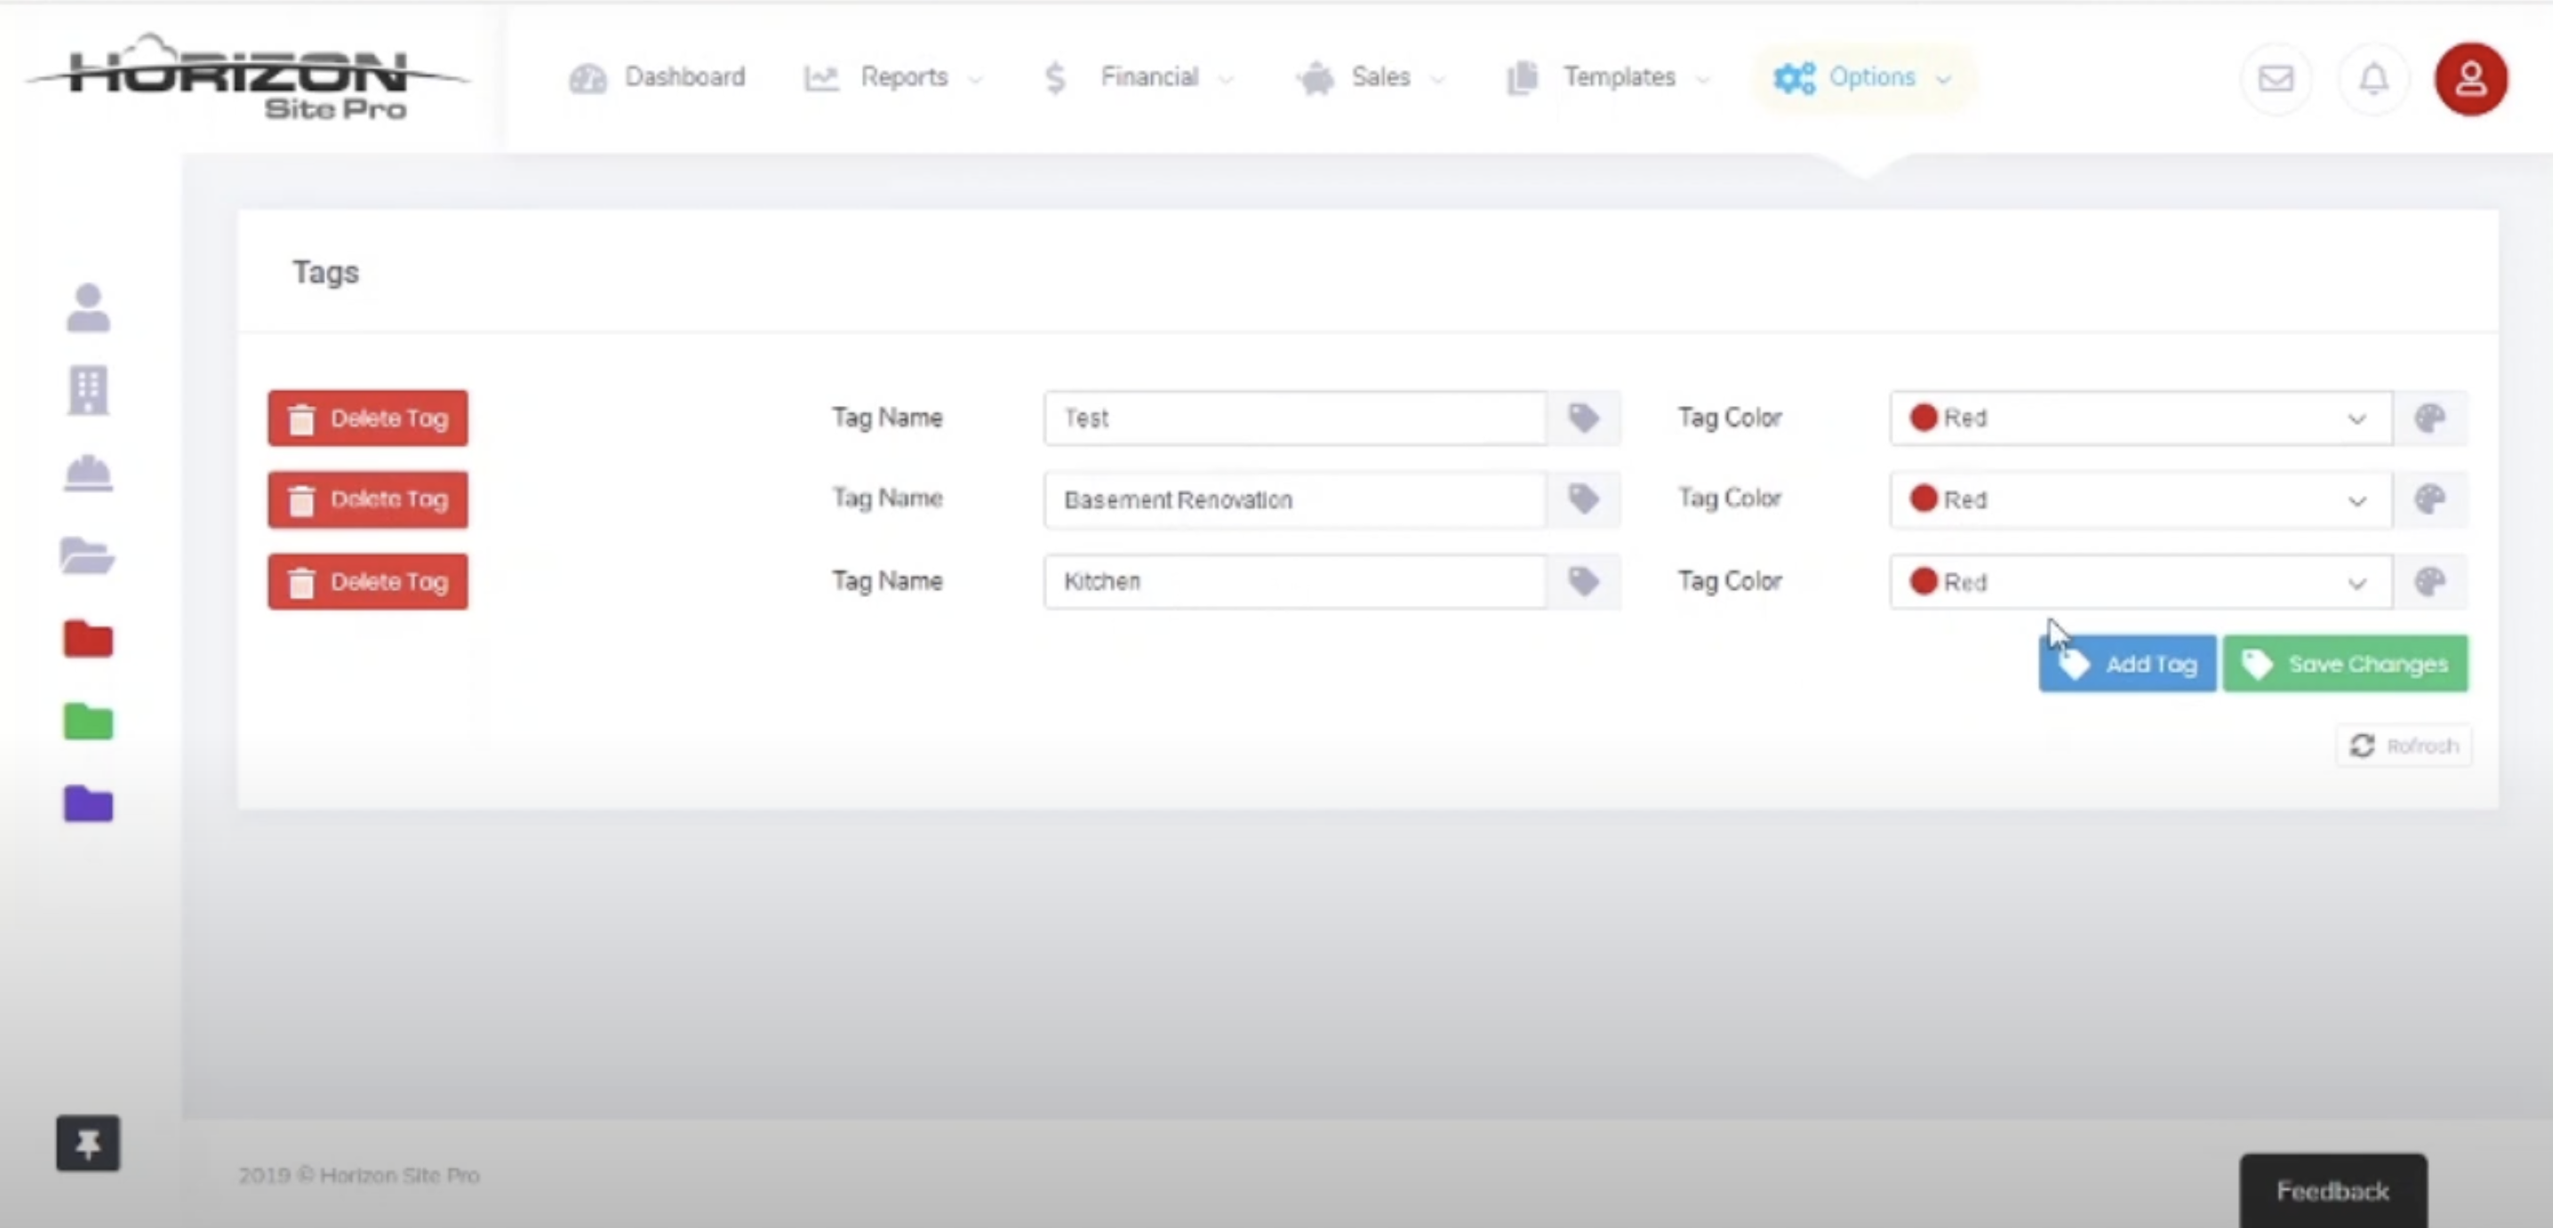Expand Tag Color dropdown for Basement Renovation

tap(2140, 500)
